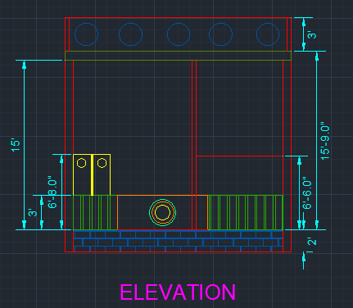The width and height of the screenshot is (353, 308).
Task: Pick the rightmost blue circle in parapet
Action: pos(268,34)
